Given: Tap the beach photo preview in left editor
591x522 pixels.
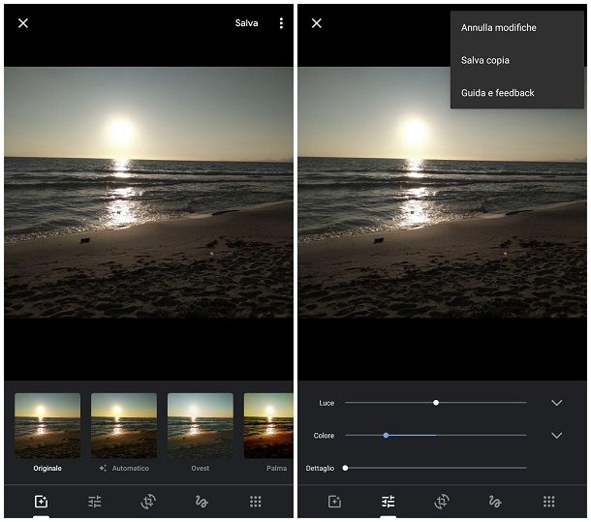Looking at the screenshot, I should [x=148, y=192].
